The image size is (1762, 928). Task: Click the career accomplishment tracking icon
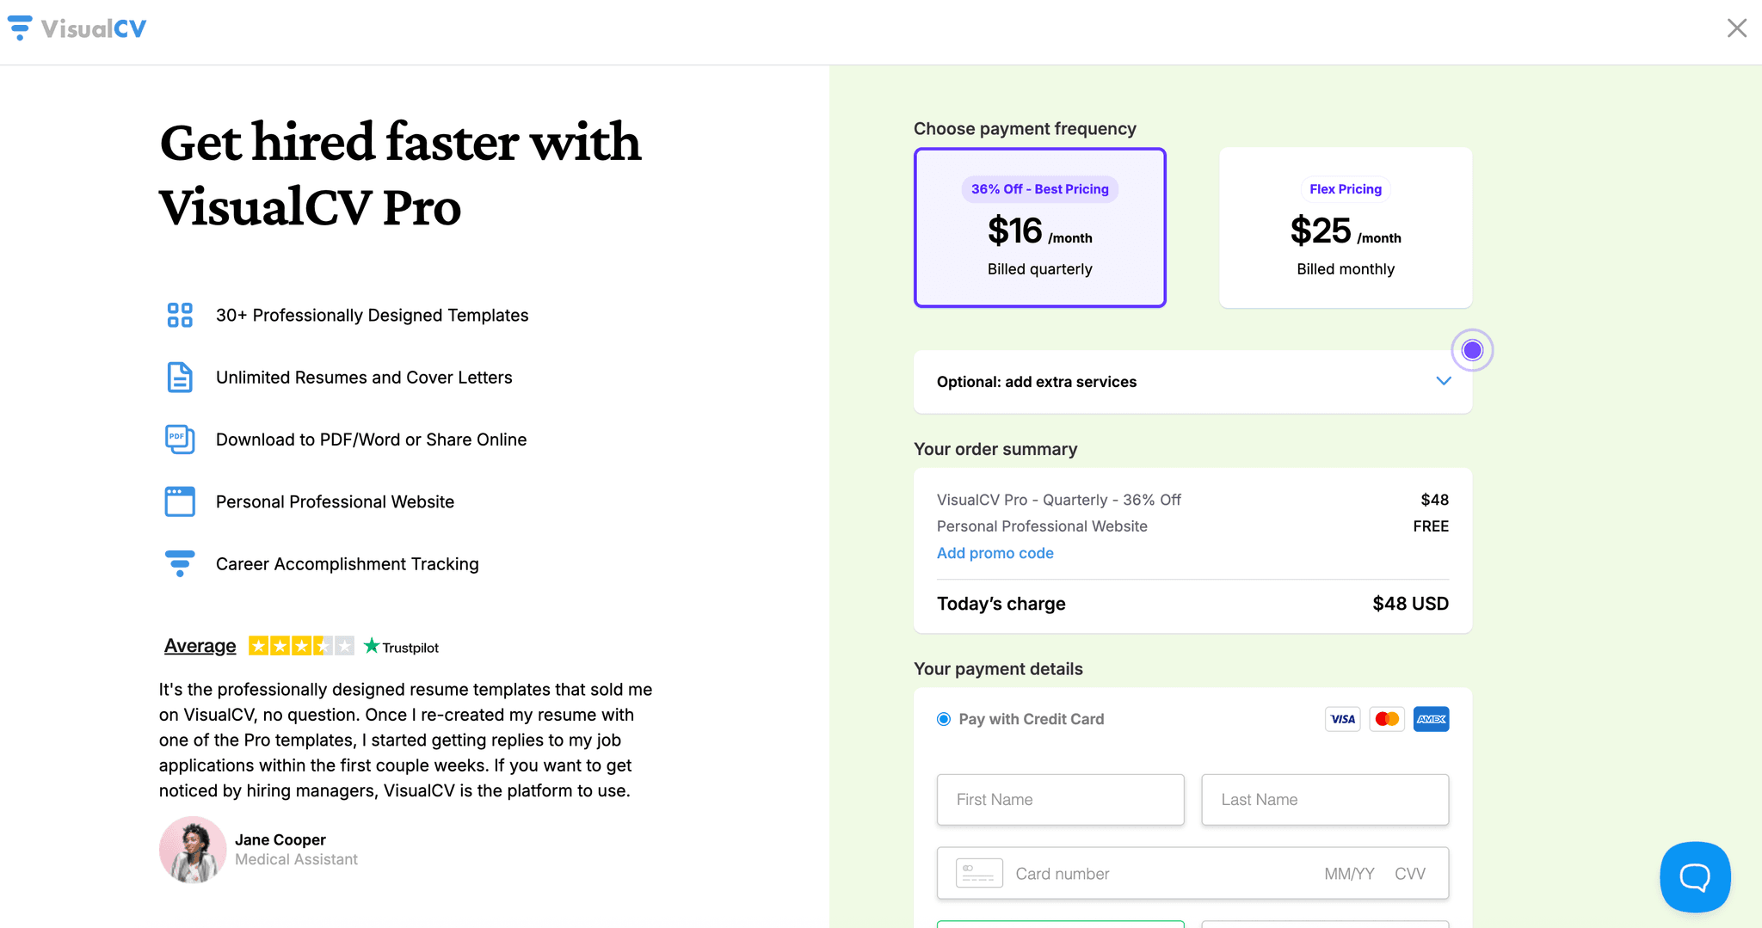point(180,563)
